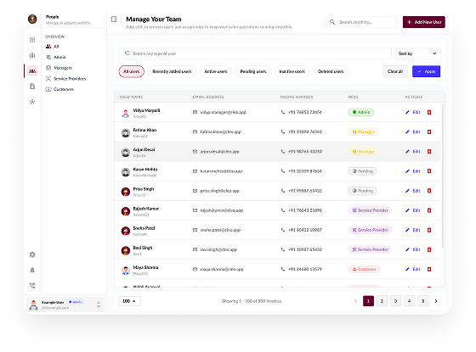Delete Vidya Marpalli with the trash icon
The height and width of the screenshot is (352, 476).
tap(429, 112)
